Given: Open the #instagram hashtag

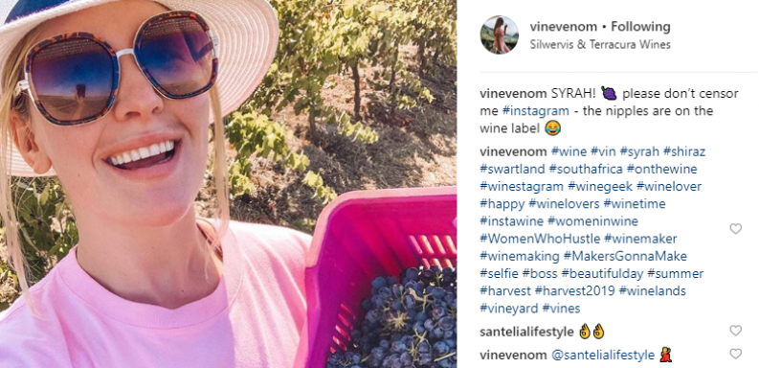Looking at the screenshot, I should pyautogui.click(x=536, y=111).
